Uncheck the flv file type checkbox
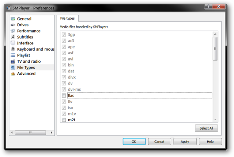 (64, 102)
